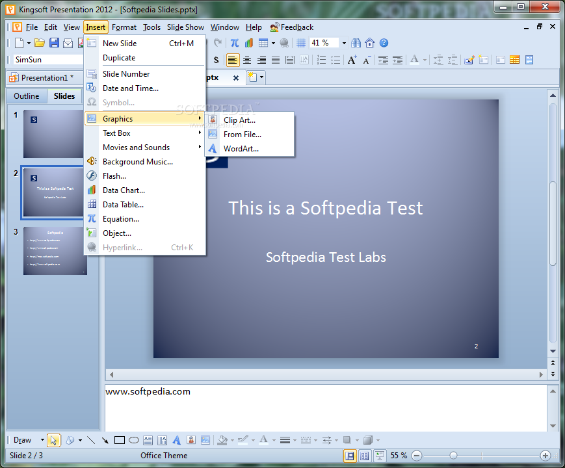The image size is (565, 468).
Task: Select slide 3 thumbnail
Action: click(55, 251)
